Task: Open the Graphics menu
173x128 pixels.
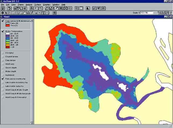Action: 47,5
